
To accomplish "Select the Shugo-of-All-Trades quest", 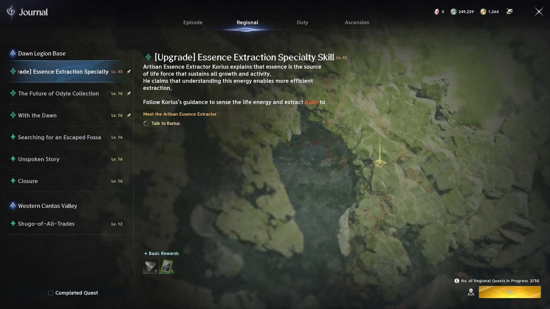I will click(x=66, y=224).
